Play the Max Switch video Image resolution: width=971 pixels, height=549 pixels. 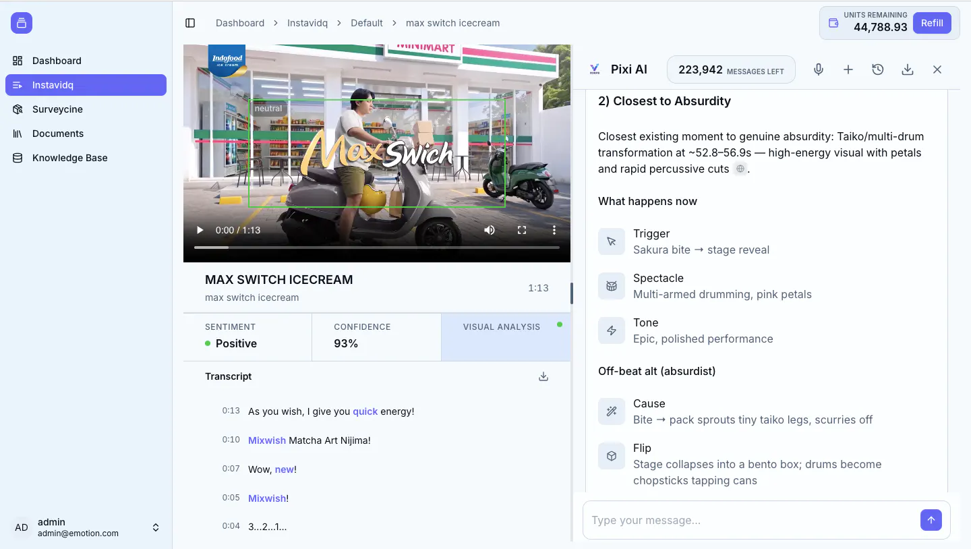tap(200, 230)
